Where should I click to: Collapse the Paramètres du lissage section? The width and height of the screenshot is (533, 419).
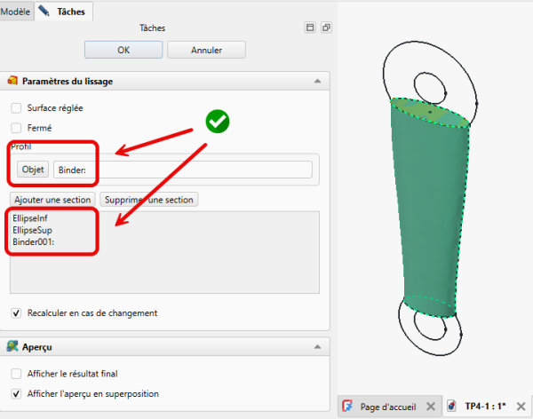[x=317, y=82]
